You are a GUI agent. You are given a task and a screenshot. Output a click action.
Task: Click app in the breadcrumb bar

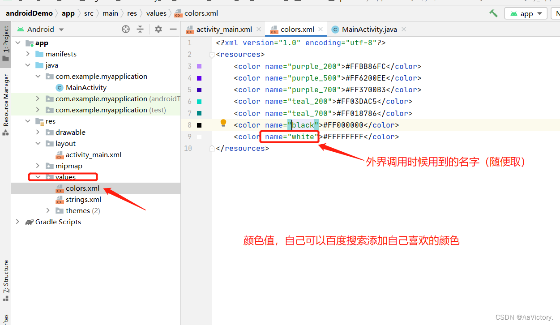(68, 13)
